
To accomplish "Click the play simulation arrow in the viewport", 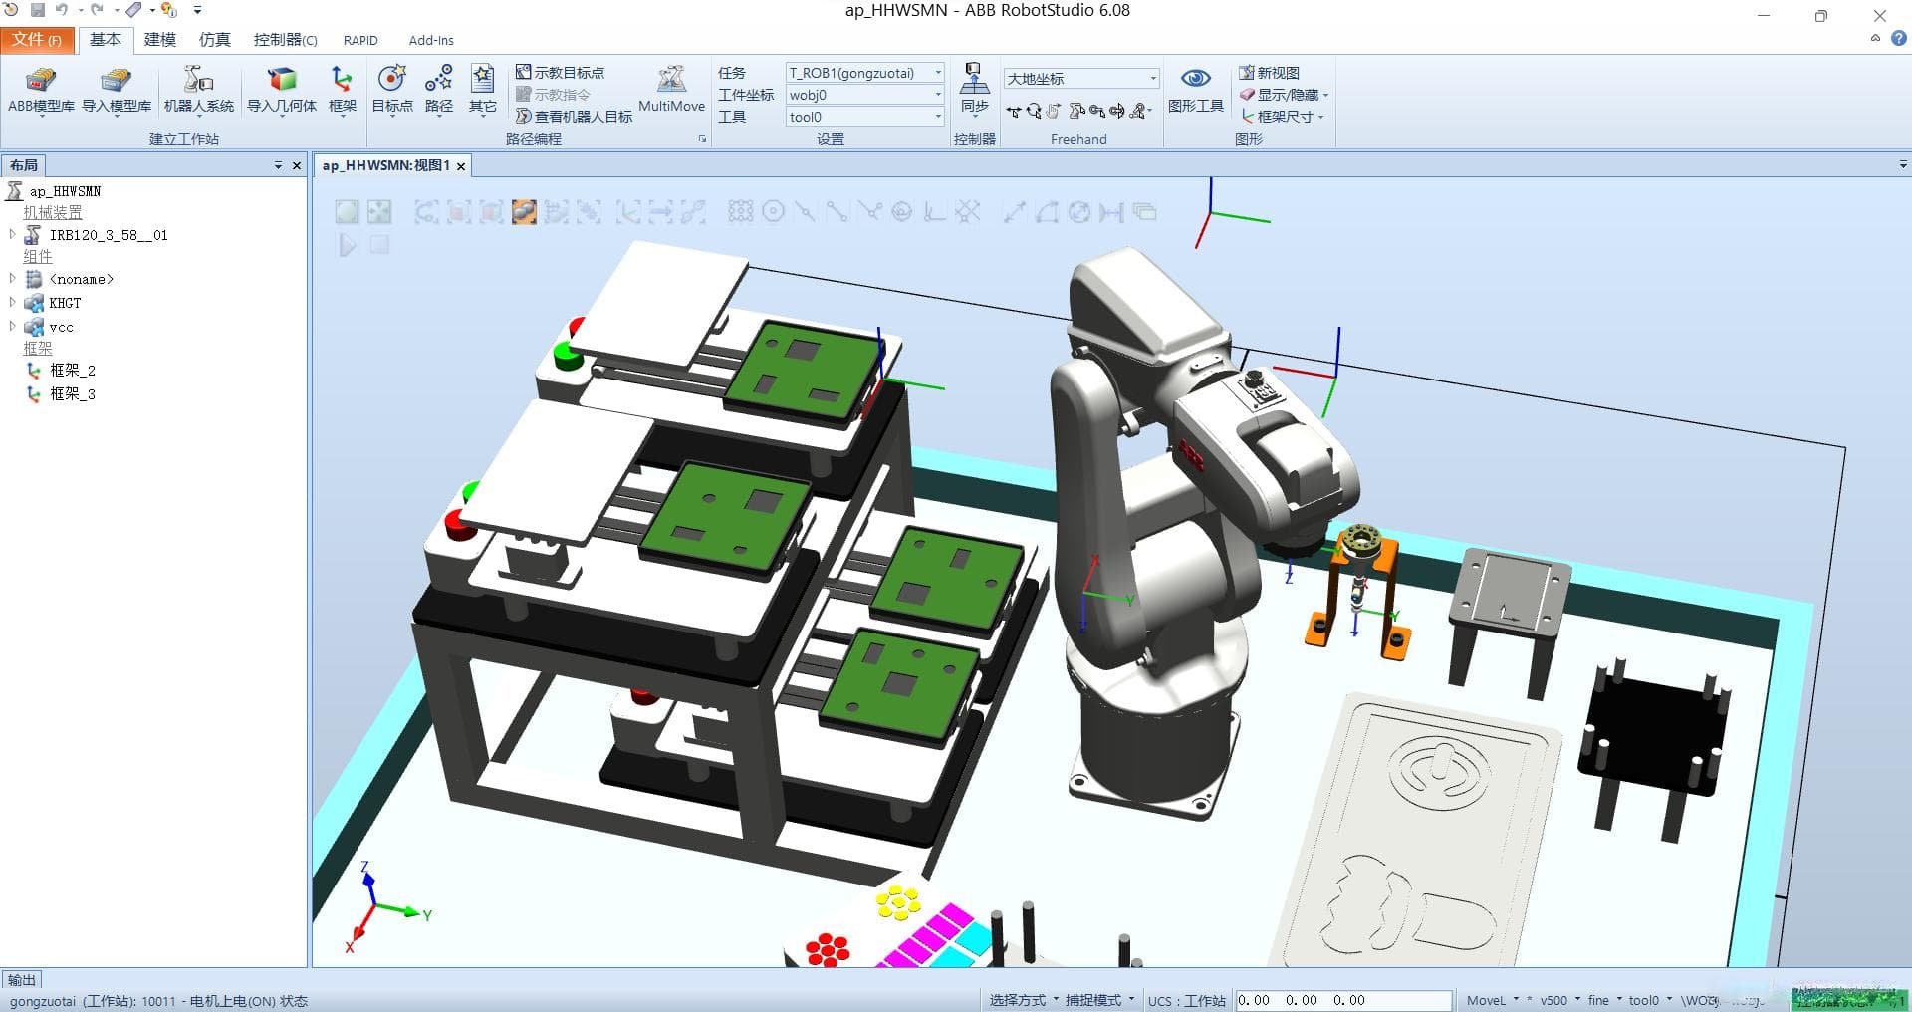I will [347, 244].
